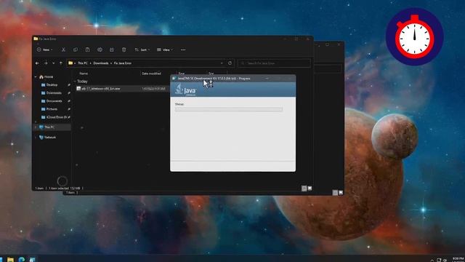Click the folder icon in the address bar
465x262 pixels.
(70, 63)
